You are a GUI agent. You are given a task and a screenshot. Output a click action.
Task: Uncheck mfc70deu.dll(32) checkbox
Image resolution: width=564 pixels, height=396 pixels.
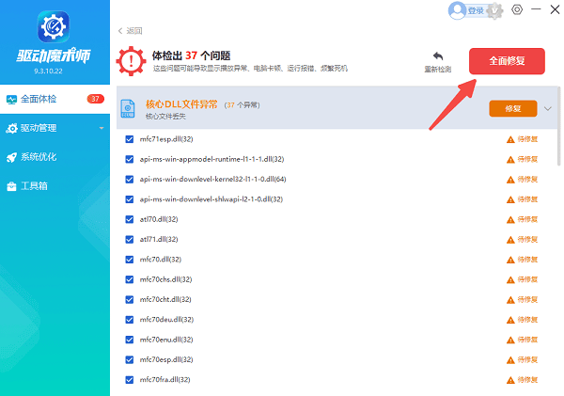click(x=130, y=320)
